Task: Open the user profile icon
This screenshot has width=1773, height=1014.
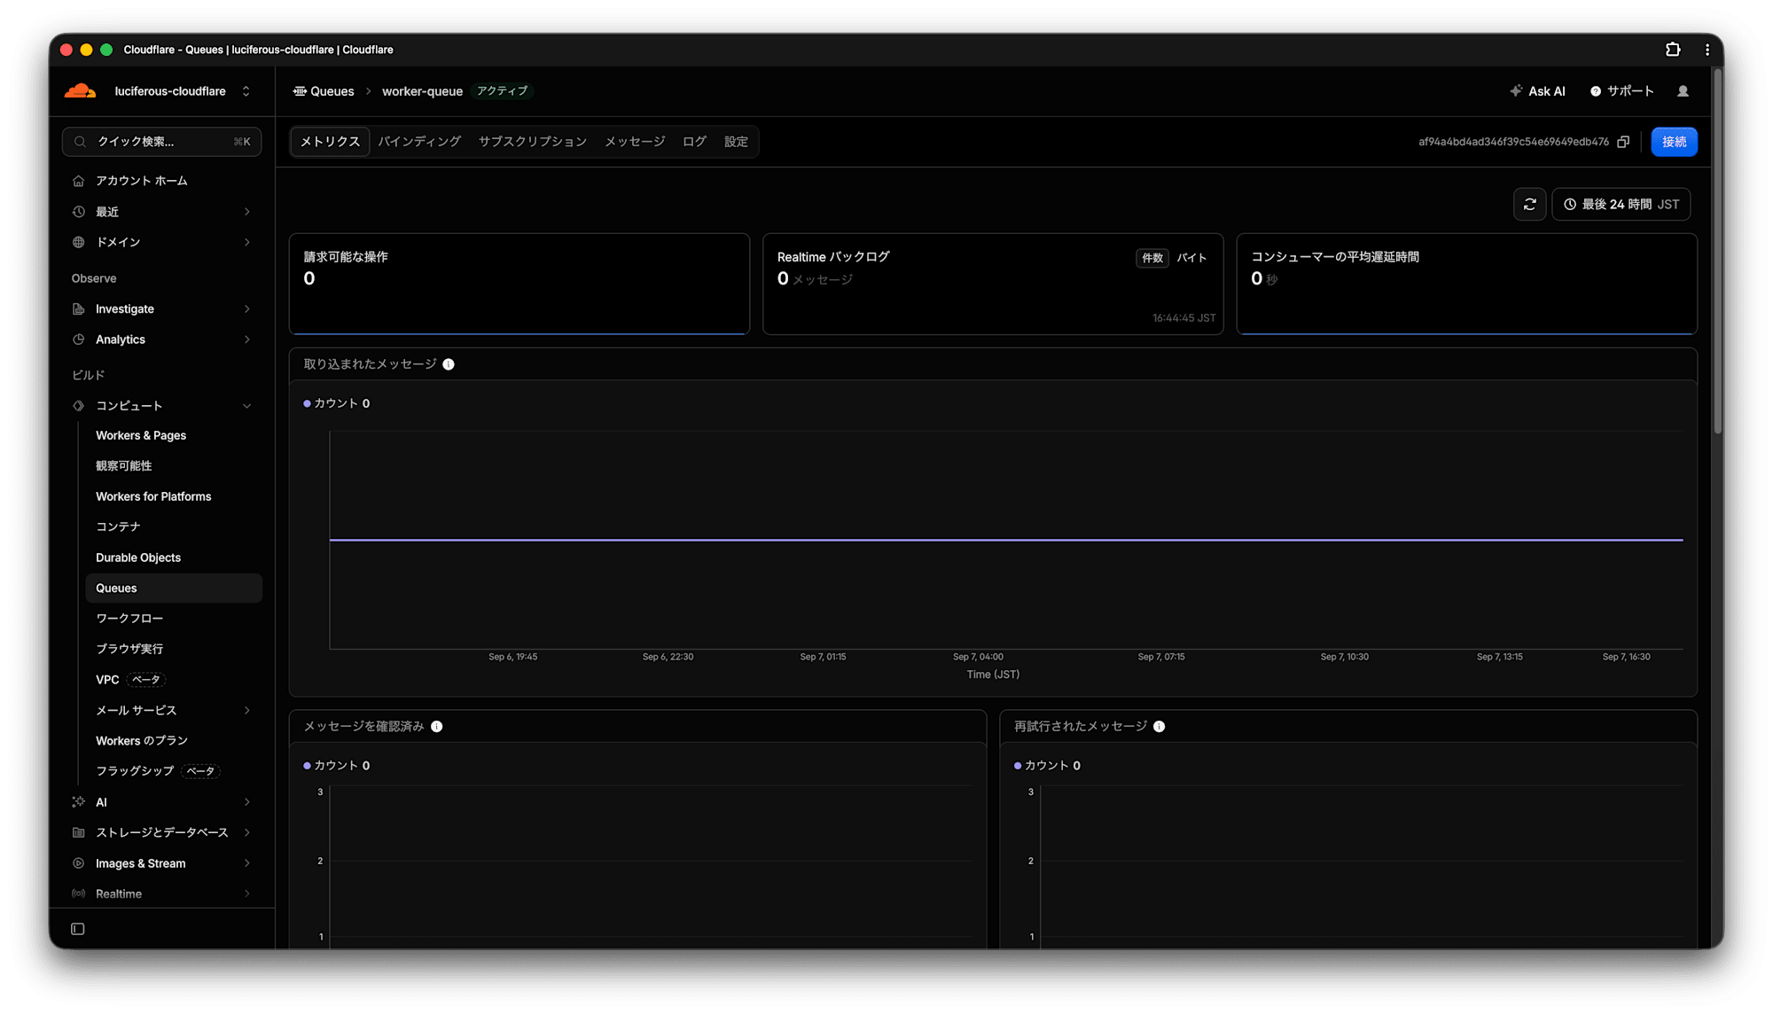Action: coord(1683,91)
